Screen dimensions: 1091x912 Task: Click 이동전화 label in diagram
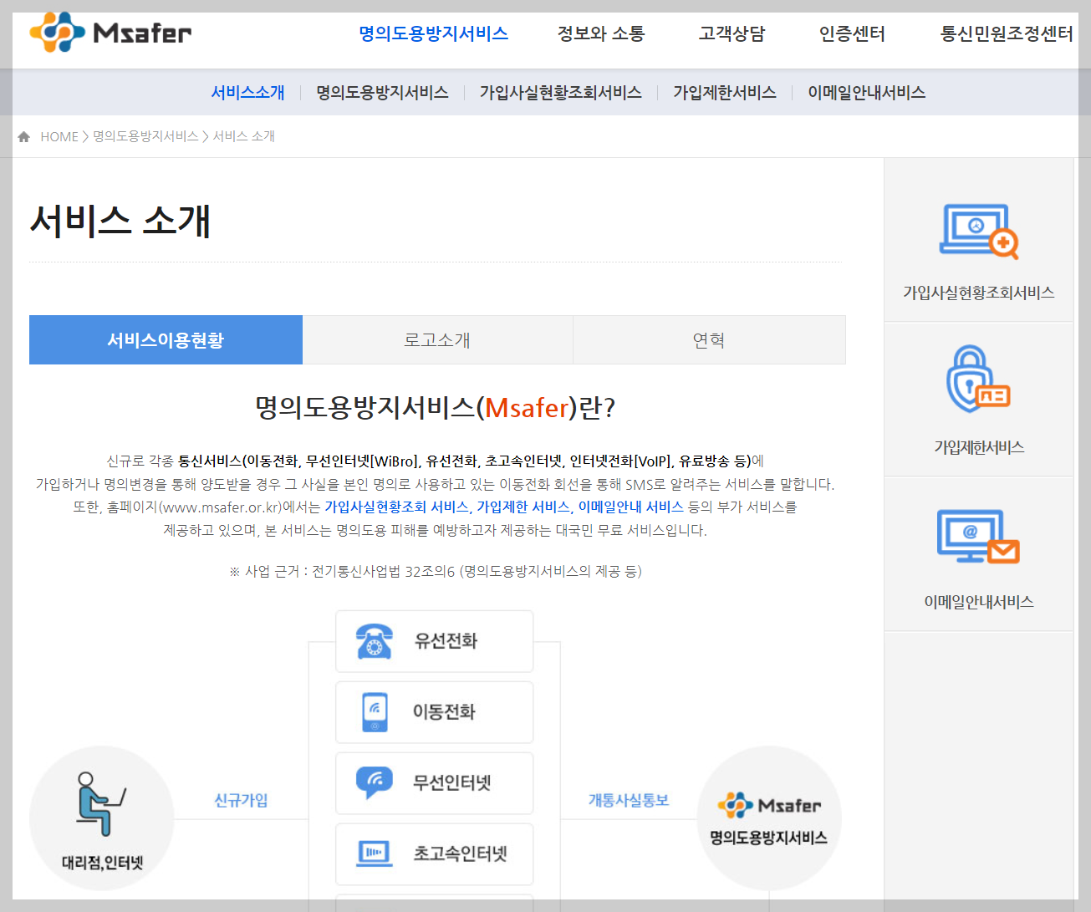(444, 712)
